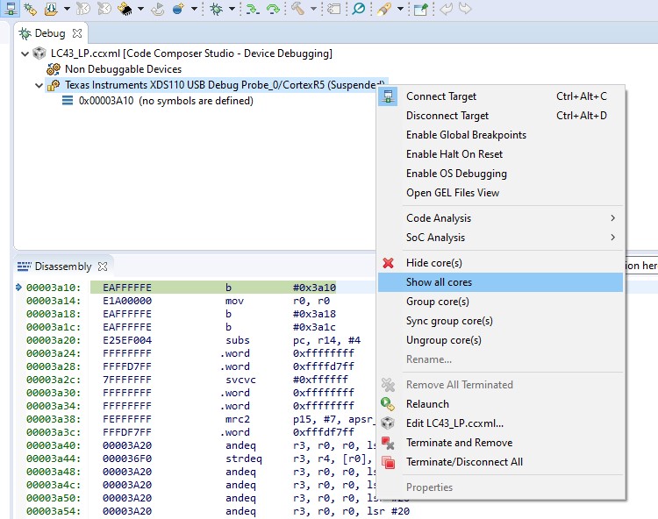The image size is (658, 519).
Task: Choose Terminate and Remove menu entry
Action: click(500, 443)
